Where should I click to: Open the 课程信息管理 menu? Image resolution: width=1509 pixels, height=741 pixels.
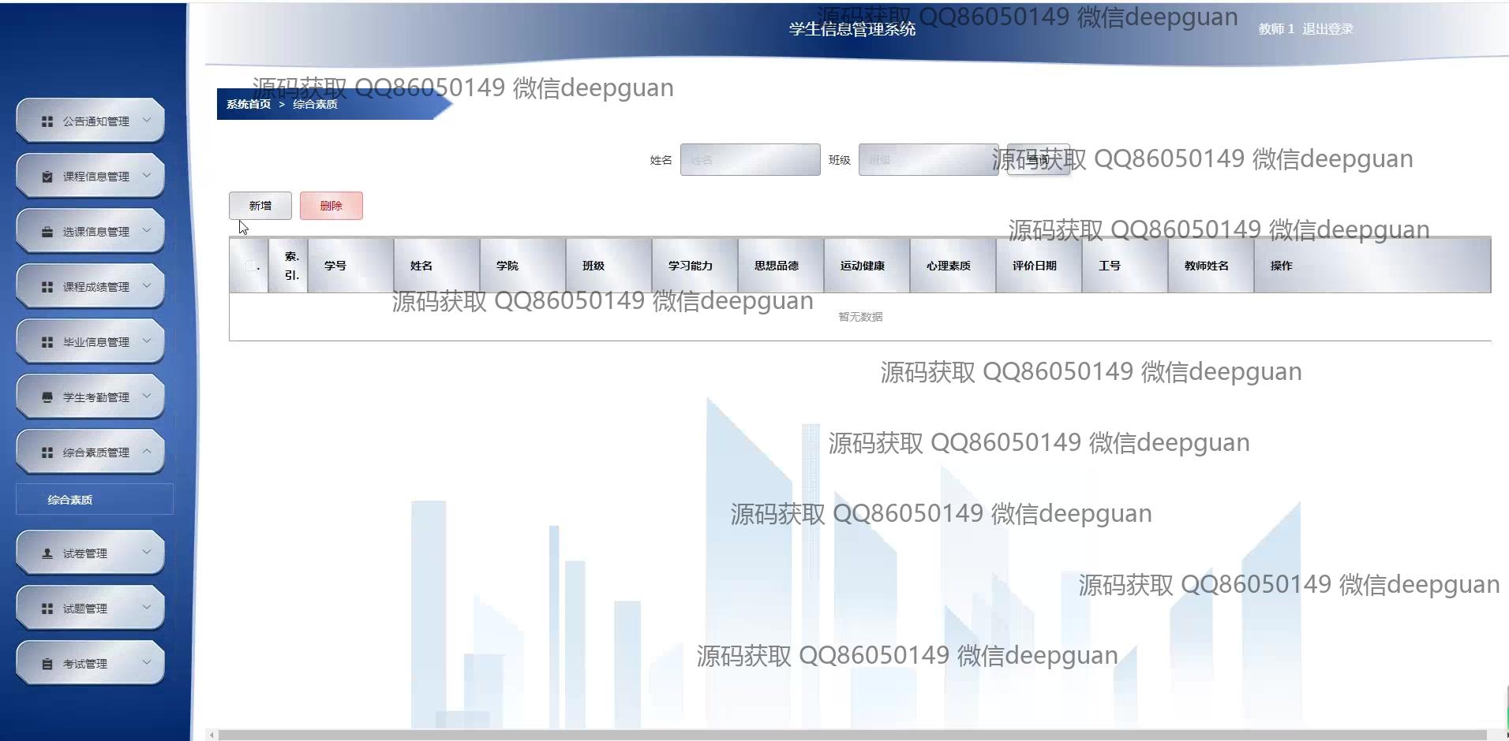[x=91, y=176]
